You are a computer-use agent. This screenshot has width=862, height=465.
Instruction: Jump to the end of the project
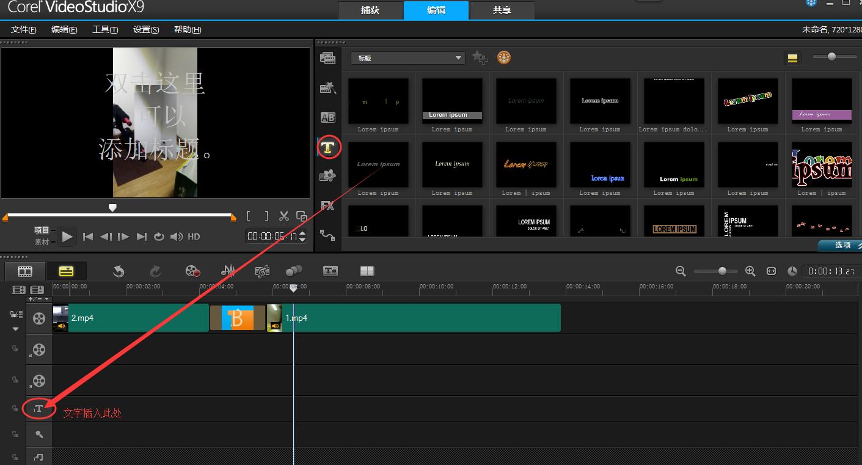point(142,236)
